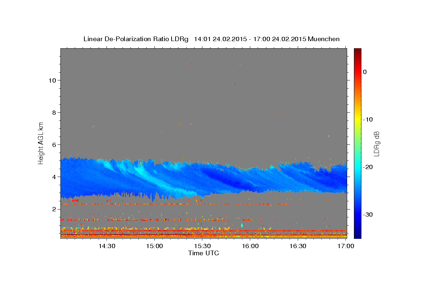Click the height tick label 4
Image resolution: width=429 pixels, height=286 pixels.
point(54,177)
